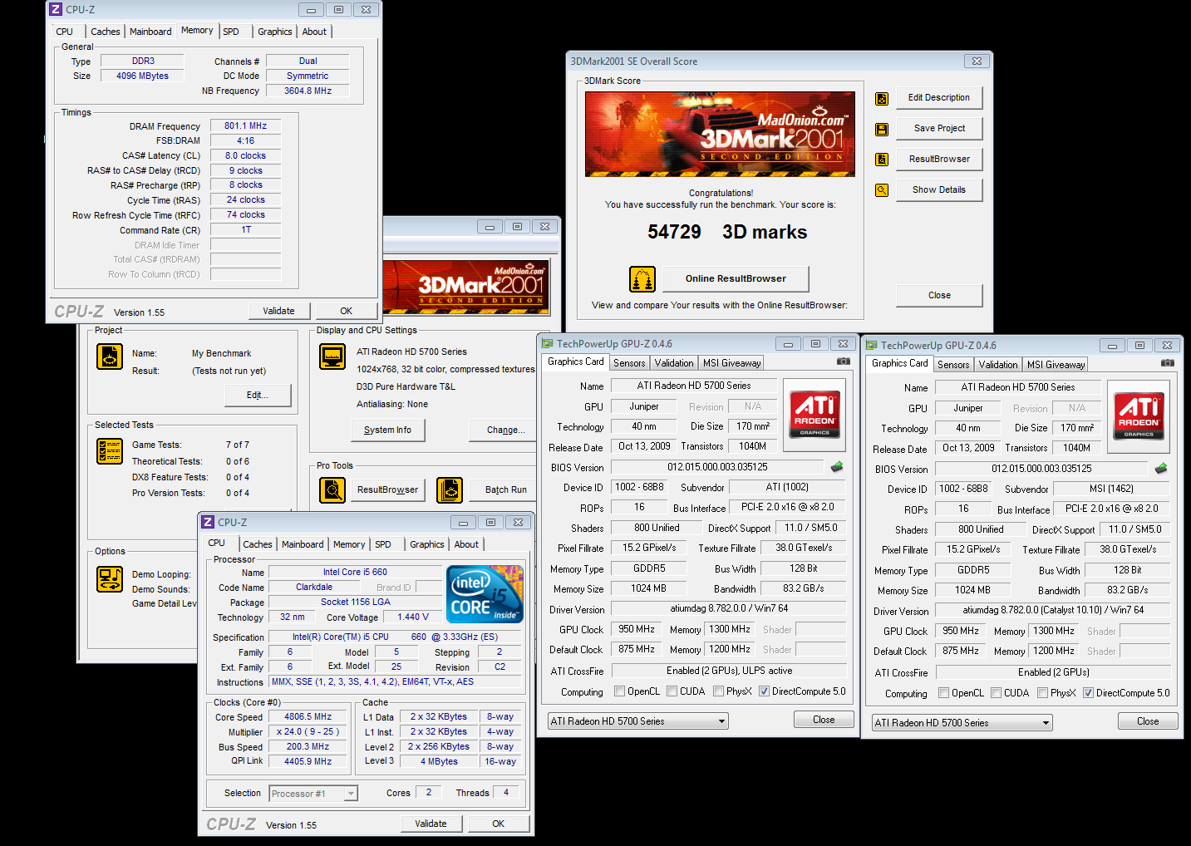Click the Online ResultBrowser yellow icon

(x=642, y=279)
